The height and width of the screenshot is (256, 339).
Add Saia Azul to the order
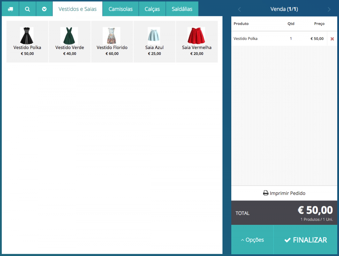tap(154, 42)
